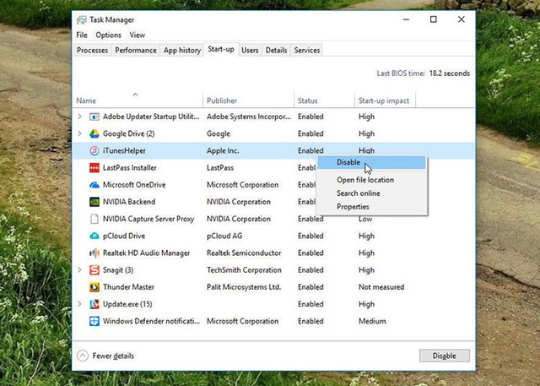Click the Disable button at bottom right
Image resolution: width=540 pixels, height=386 pixels.
coord(445,356)
